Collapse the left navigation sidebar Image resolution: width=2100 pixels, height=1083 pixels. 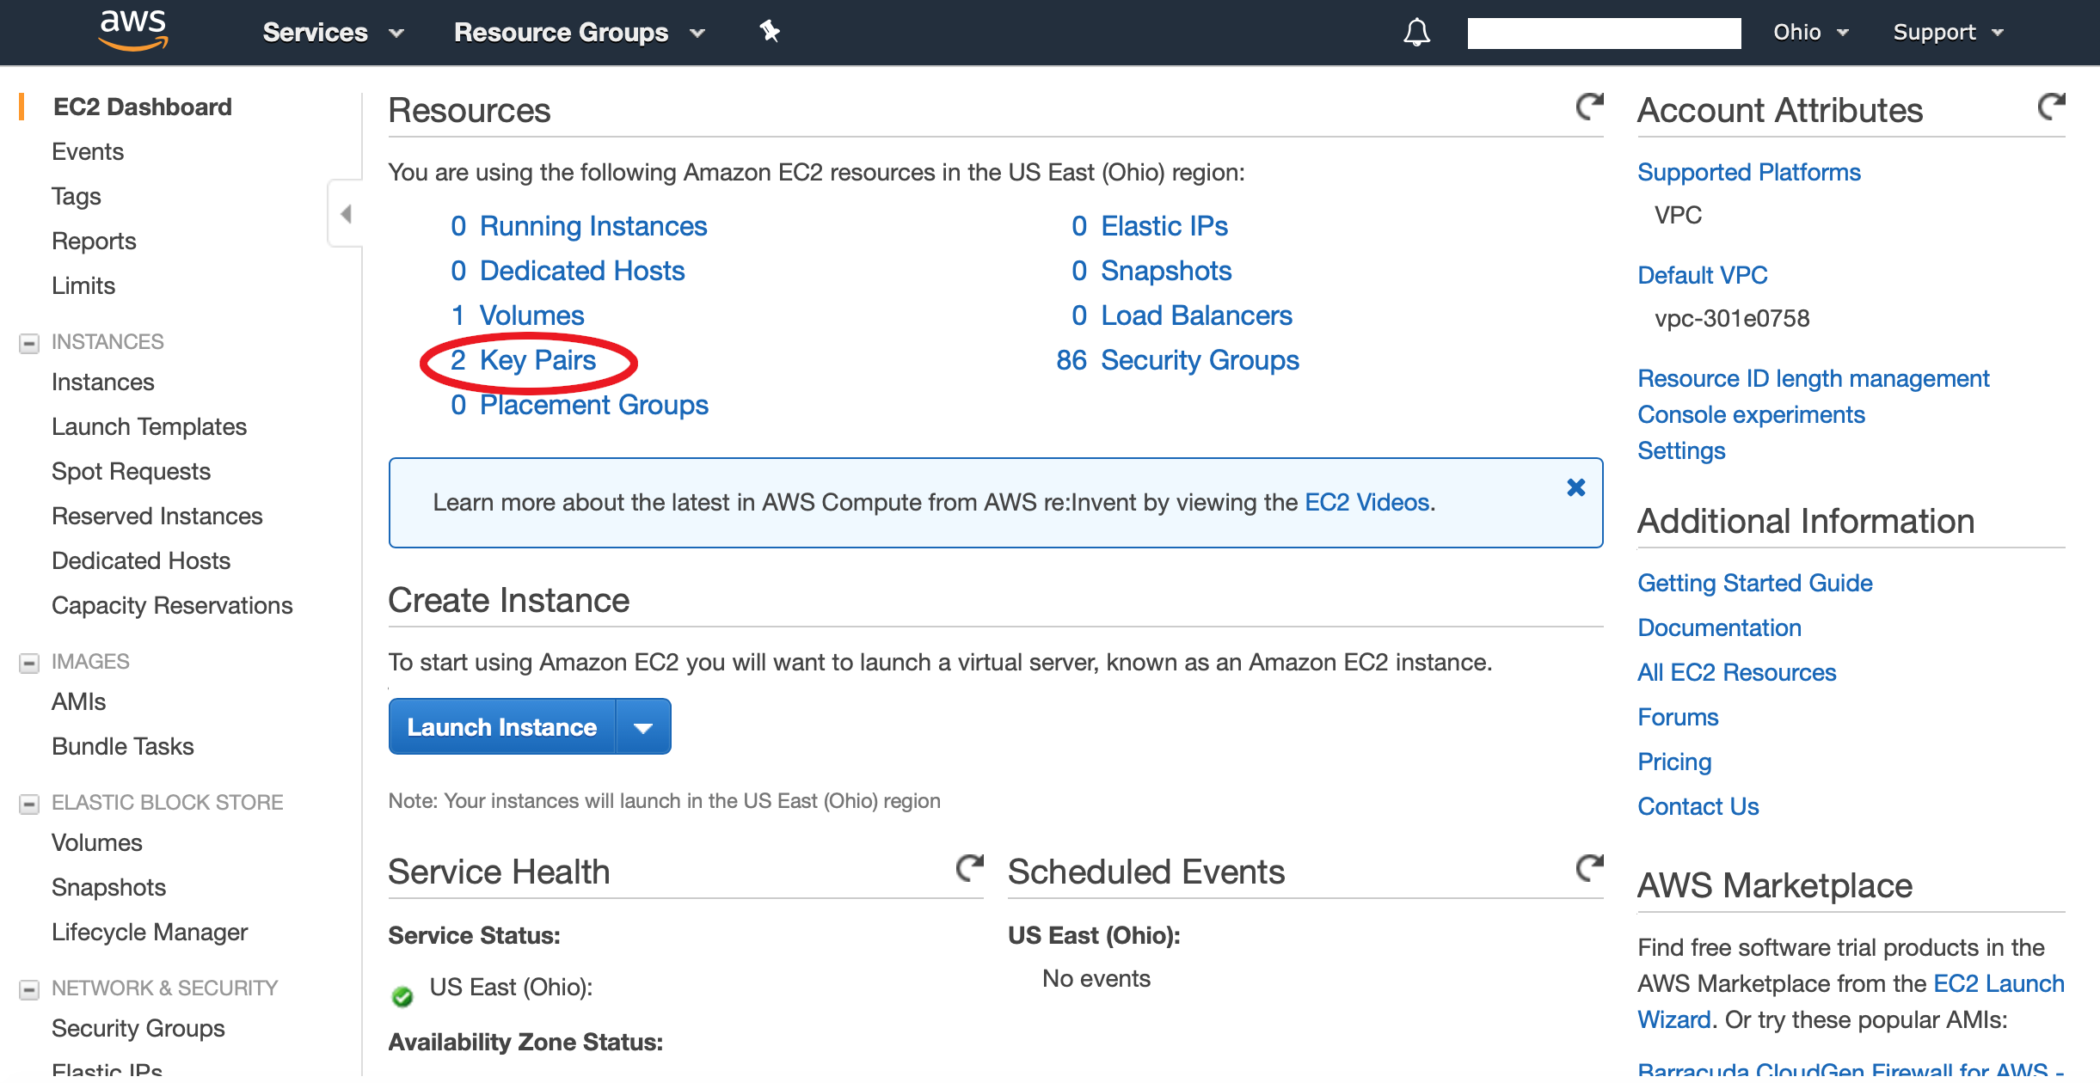pos(346,213)
